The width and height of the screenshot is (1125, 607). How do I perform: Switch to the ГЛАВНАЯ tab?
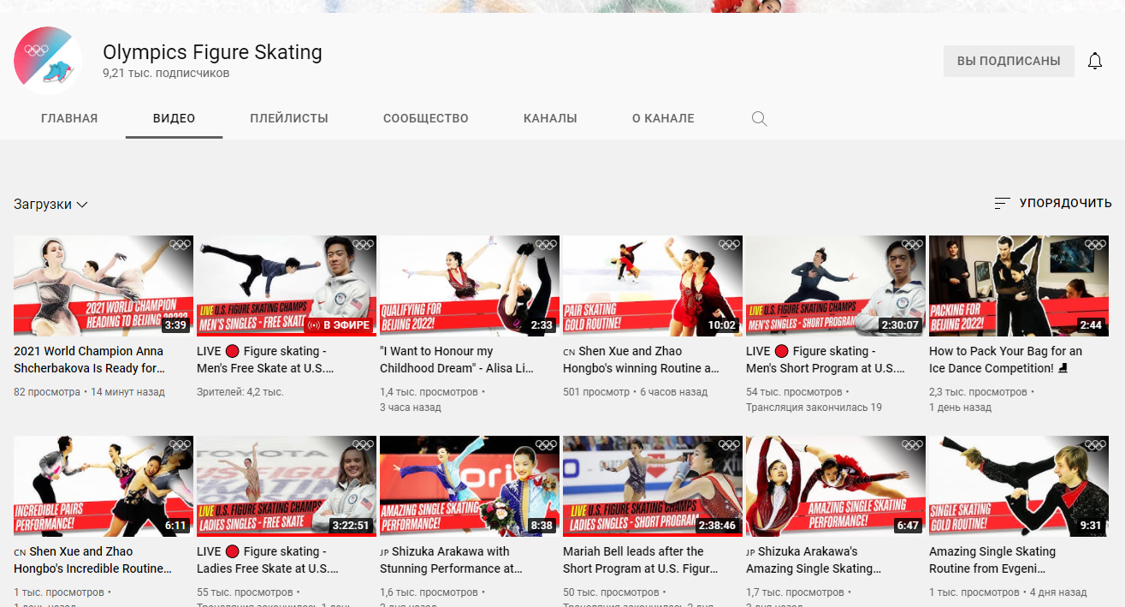coord(69,119)
